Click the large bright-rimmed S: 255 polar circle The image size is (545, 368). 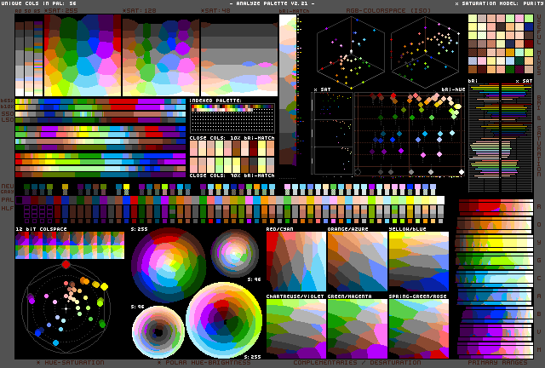225,320
